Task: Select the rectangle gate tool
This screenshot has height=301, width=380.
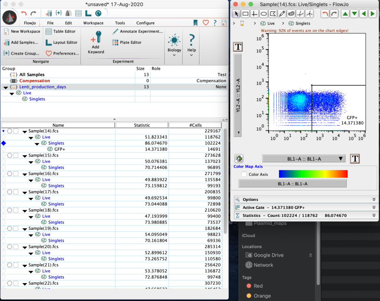Action: coord(246,14)
